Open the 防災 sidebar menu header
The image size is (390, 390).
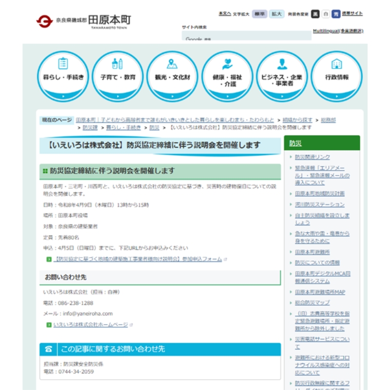click(x=296, y=143)
